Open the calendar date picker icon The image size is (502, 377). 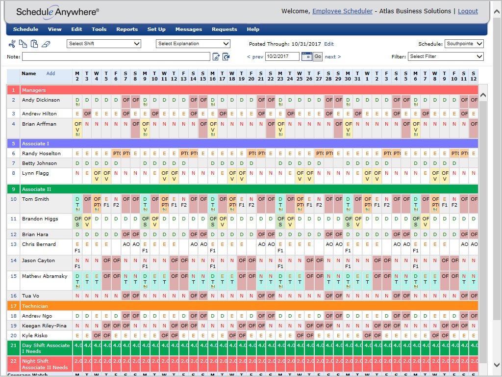(x=306, y=56)
